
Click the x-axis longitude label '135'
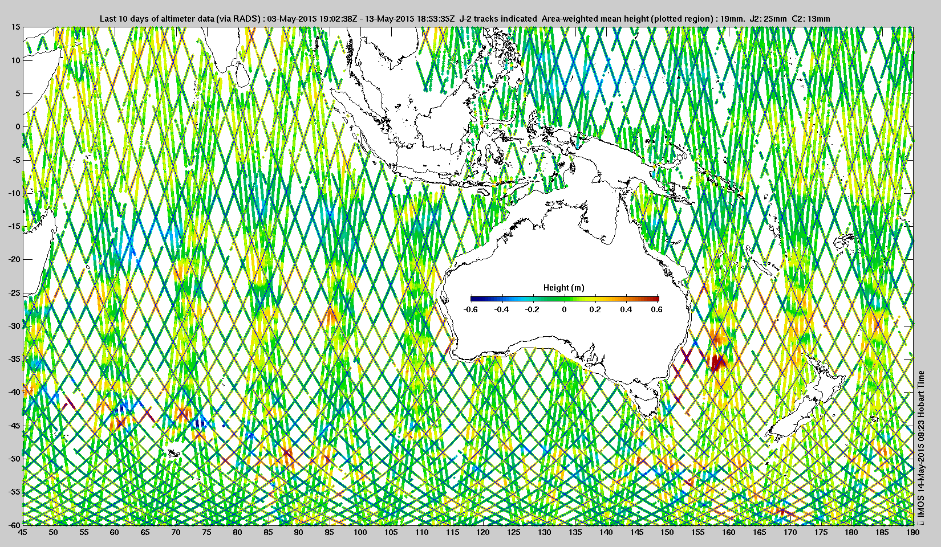tap(575, 532)
